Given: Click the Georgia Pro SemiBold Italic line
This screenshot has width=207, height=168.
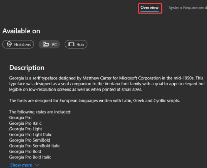Looking at the screenshot, I should point(35,146).
